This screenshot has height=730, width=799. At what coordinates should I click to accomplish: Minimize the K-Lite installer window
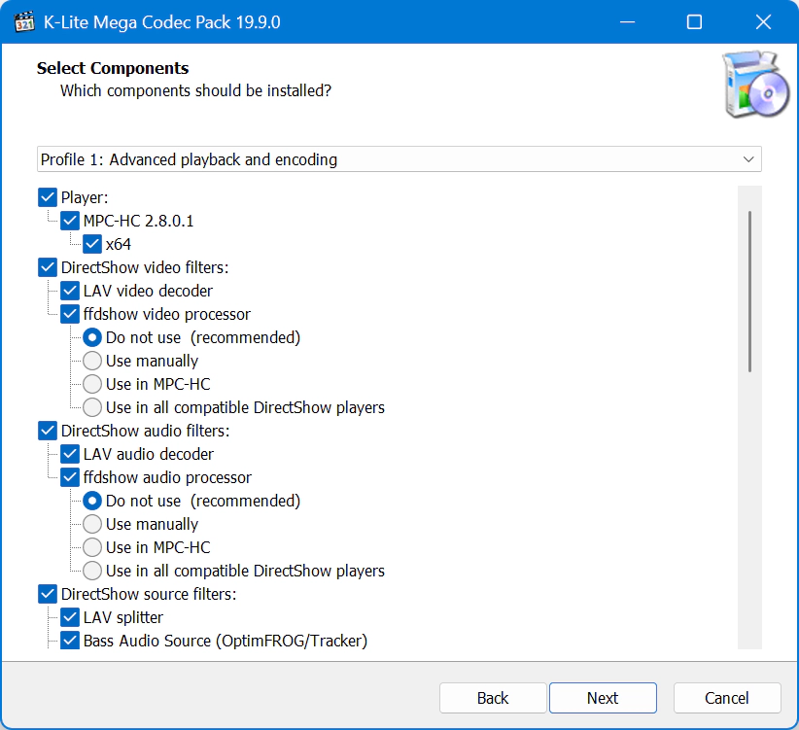point(627,22)
